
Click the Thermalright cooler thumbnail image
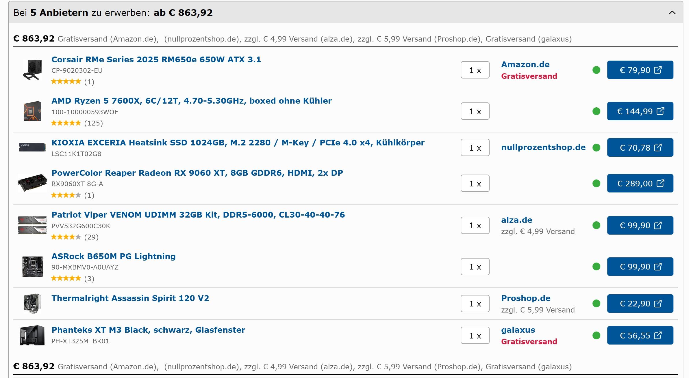point(32,304)
